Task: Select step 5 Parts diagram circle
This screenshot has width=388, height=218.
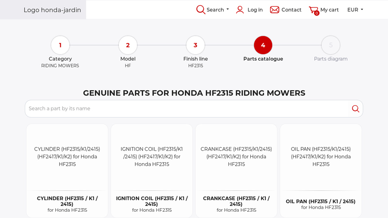Action: pyautogui.click(x=331, y=45)
